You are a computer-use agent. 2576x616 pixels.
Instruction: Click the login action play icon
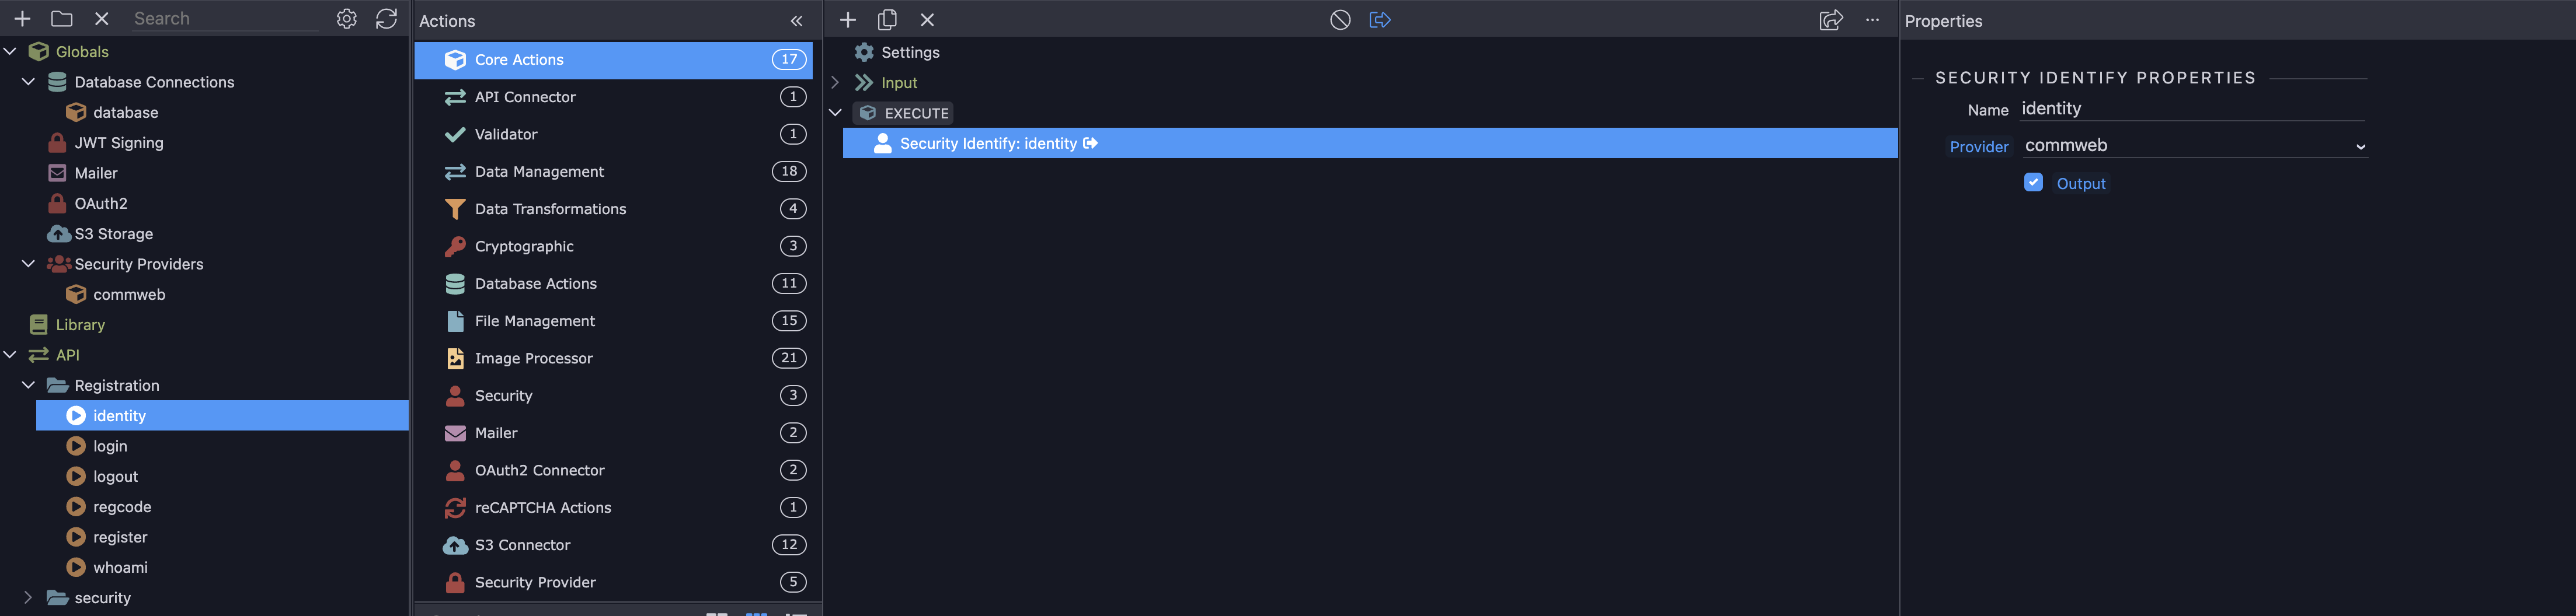tap(76, 446)
